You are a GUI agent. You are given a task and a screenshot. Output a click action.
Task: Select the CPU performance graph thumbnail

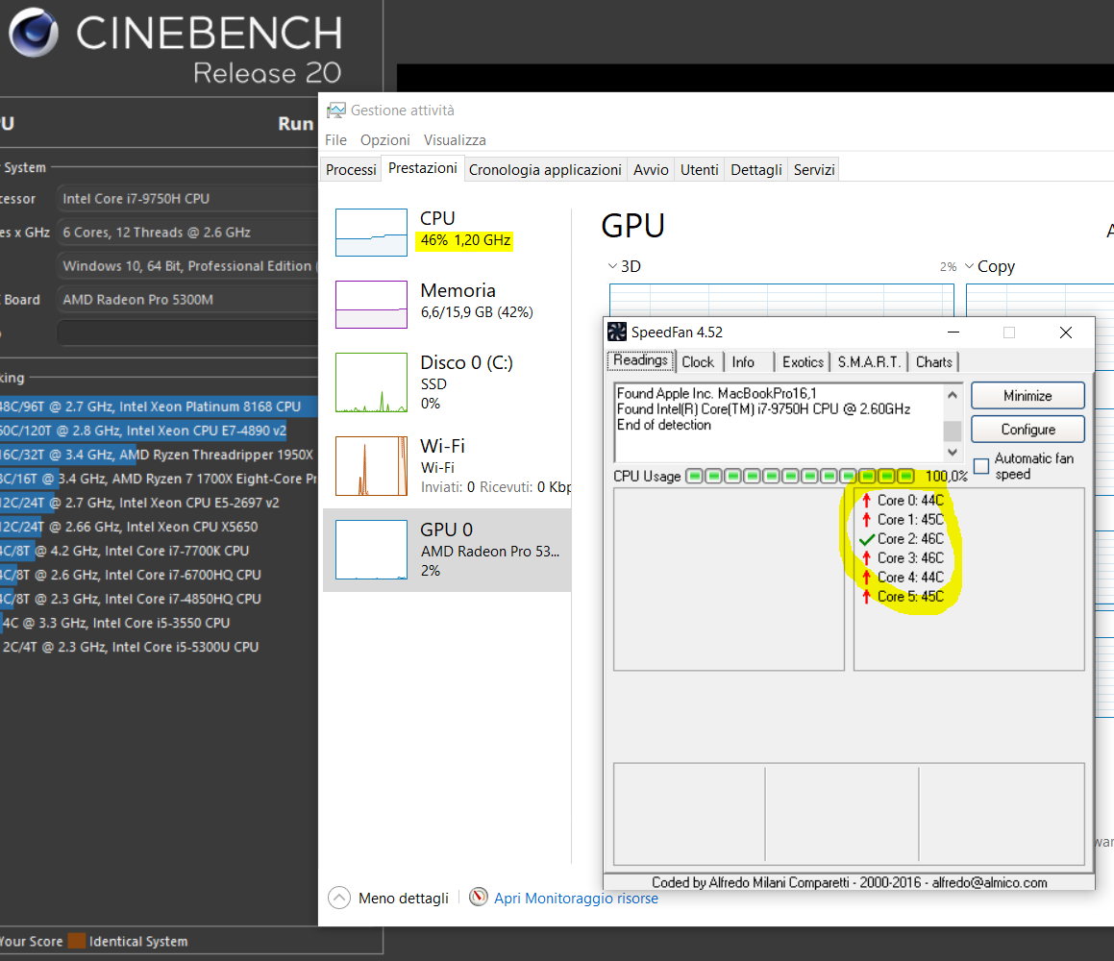pos(372,233)
